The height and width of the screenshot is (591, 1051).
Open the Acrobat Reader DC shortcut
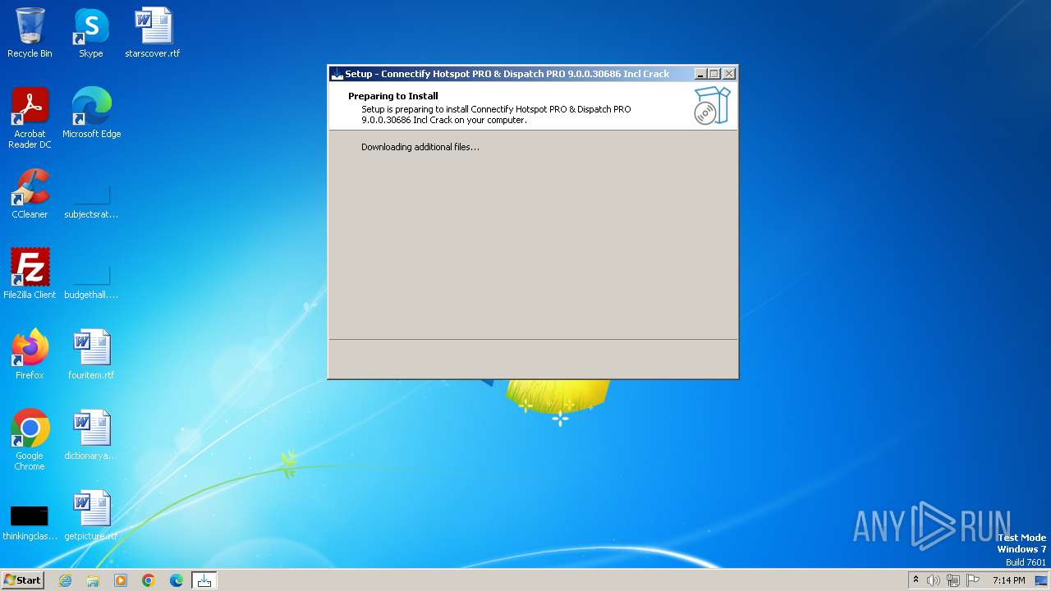point(30,118)
